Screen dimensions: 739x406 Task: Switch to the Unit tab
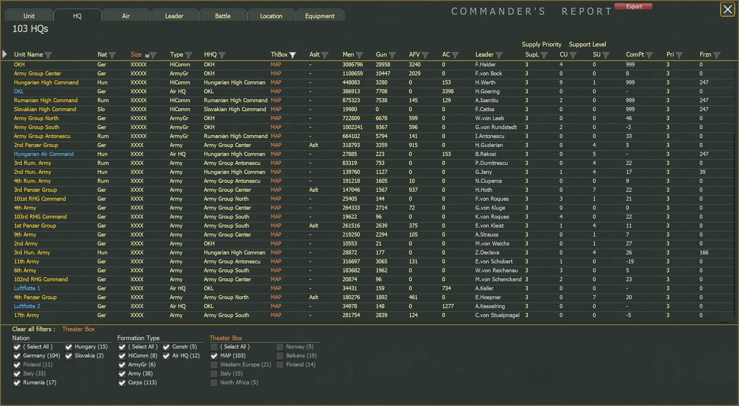pos(29,16)
